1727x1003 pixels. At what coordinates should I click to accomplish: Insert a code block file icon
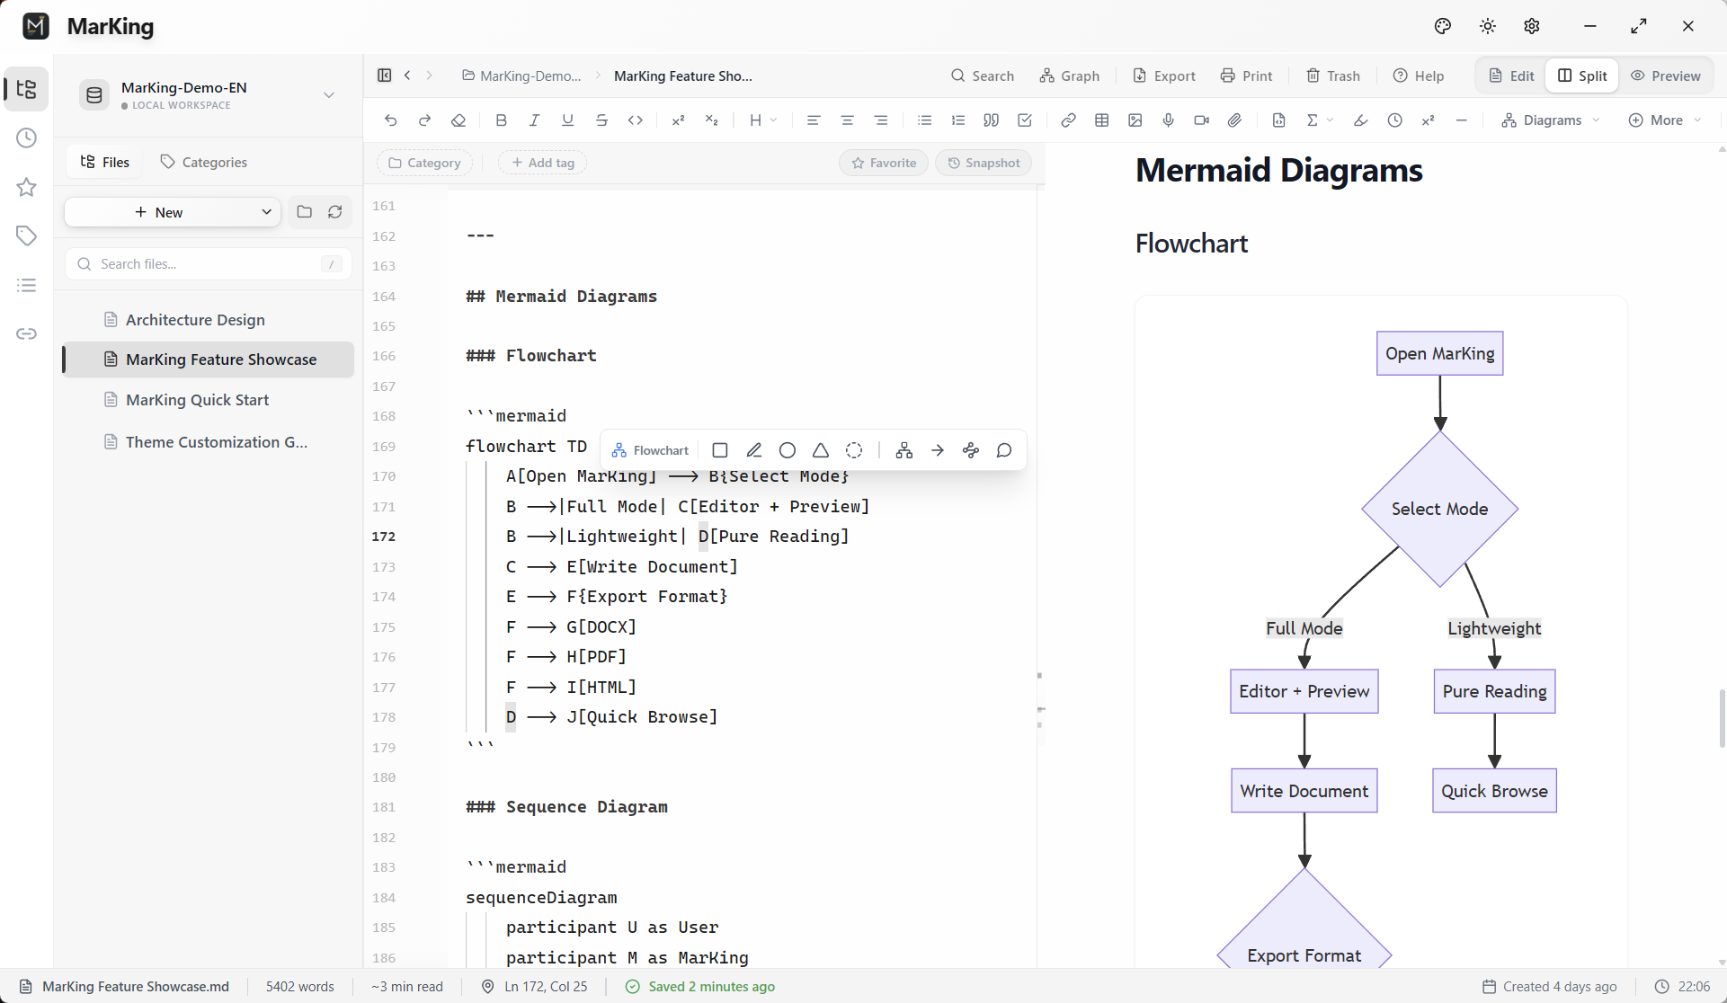click(x=1278, y=120)
